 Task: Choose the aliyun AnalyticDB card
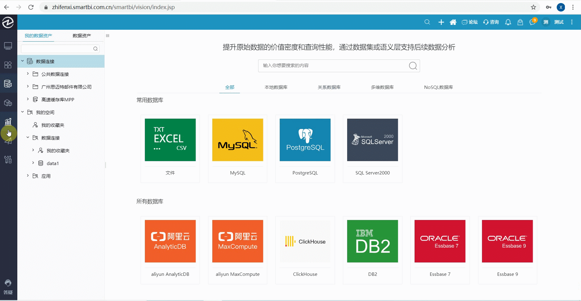pyautogui.click(x=170, y=250)
